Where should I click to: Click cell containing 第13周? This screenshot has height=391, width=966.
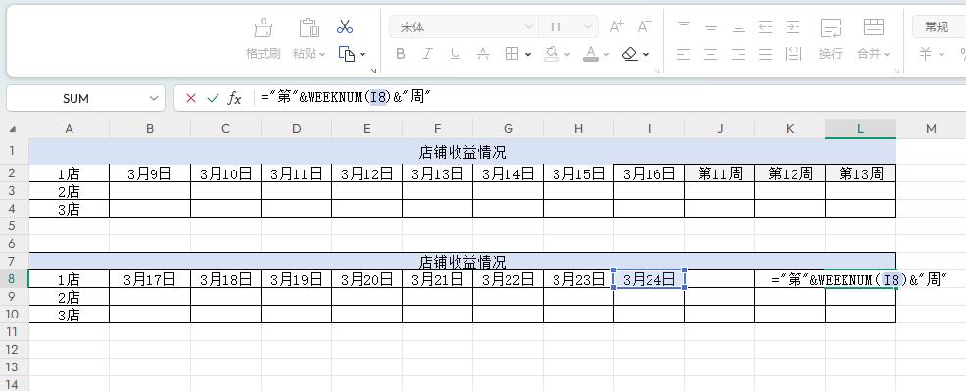pyautogui.click(x=860, y=173)
